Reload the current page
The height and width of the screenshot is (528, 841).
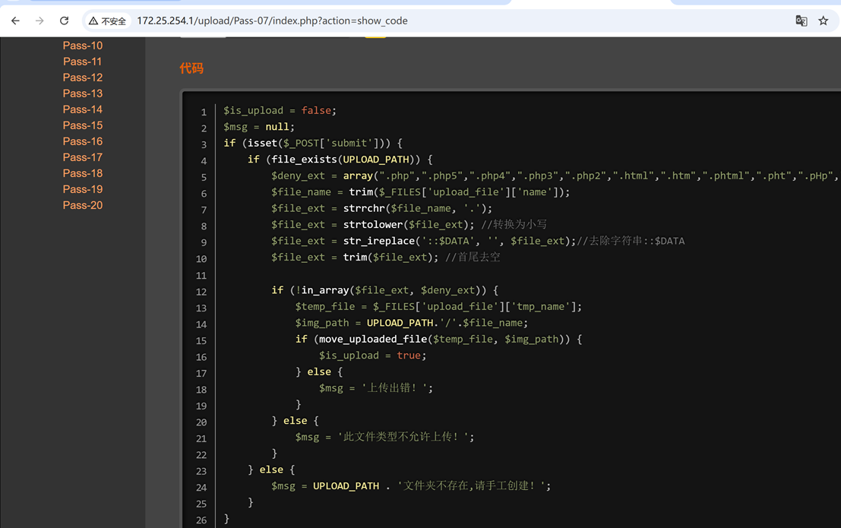(65, 21)
